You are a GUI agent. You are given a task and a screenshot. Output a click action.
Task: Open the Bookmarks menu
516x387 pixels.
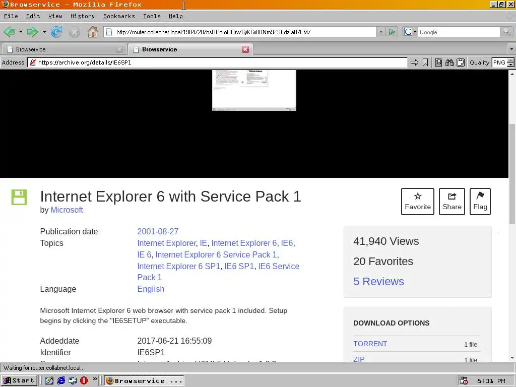point(119,16)
